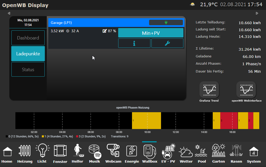Screen dimensions: 266x167
Task: Click the EV - PV solar car icon
Action: point(168,151)
